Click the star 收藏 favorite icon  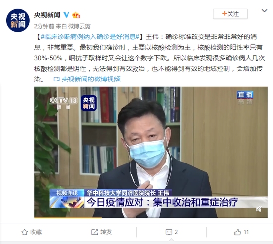(x=24, y=232)
